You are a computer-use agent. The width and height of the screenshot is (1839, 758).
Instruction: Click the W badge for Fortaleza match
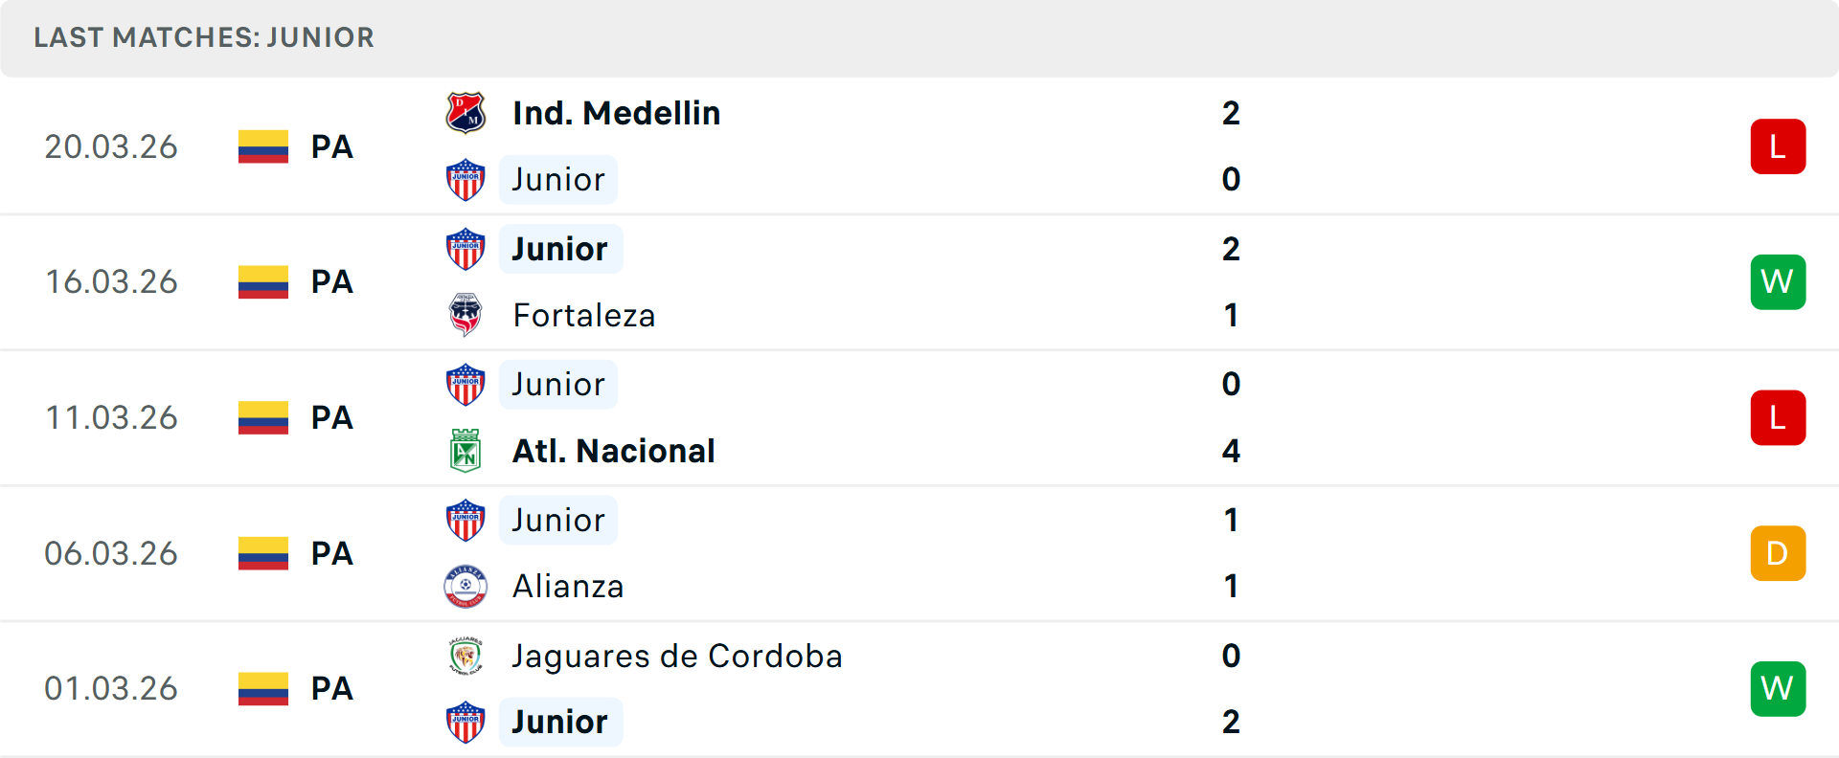coord(1778,282)
